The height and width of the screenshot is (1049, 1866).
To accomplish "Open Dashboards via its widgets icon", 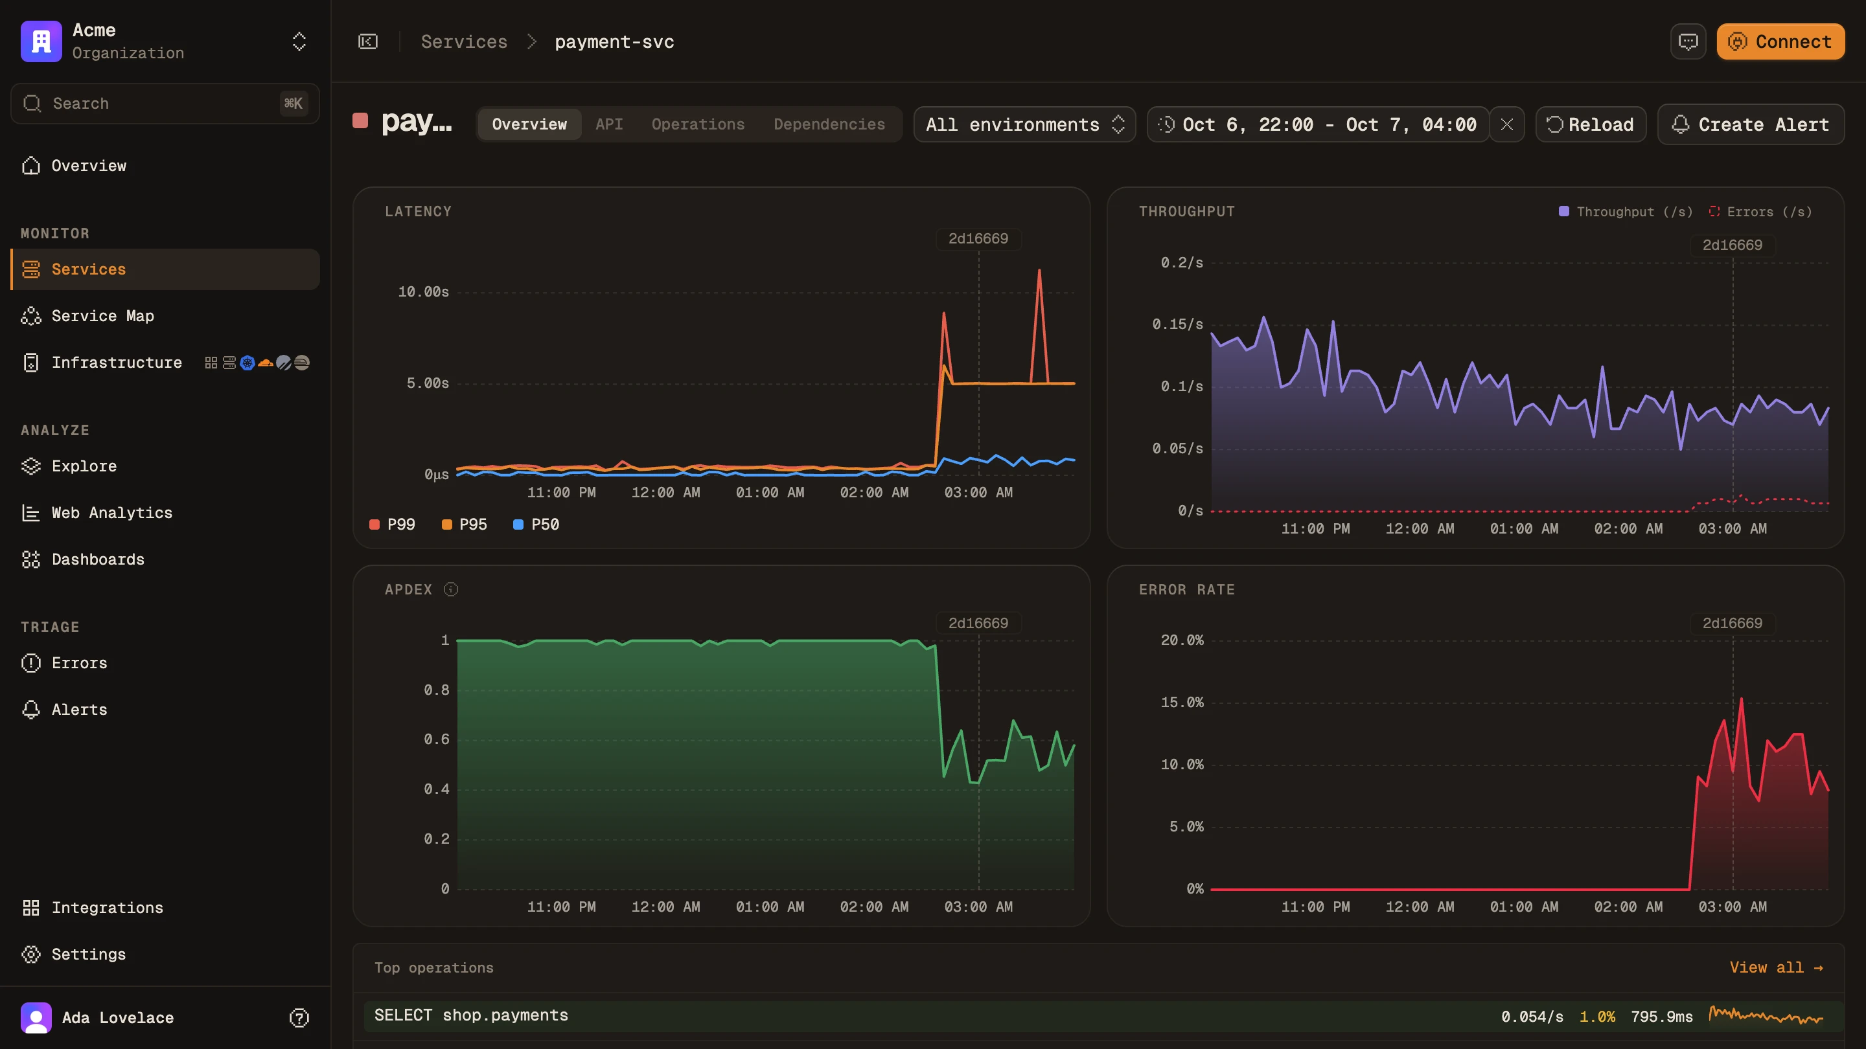I will pos(31,559).
